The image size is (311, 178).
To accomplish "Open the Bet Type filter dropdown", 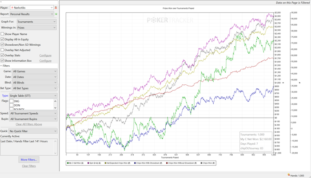I will [35, 88].
